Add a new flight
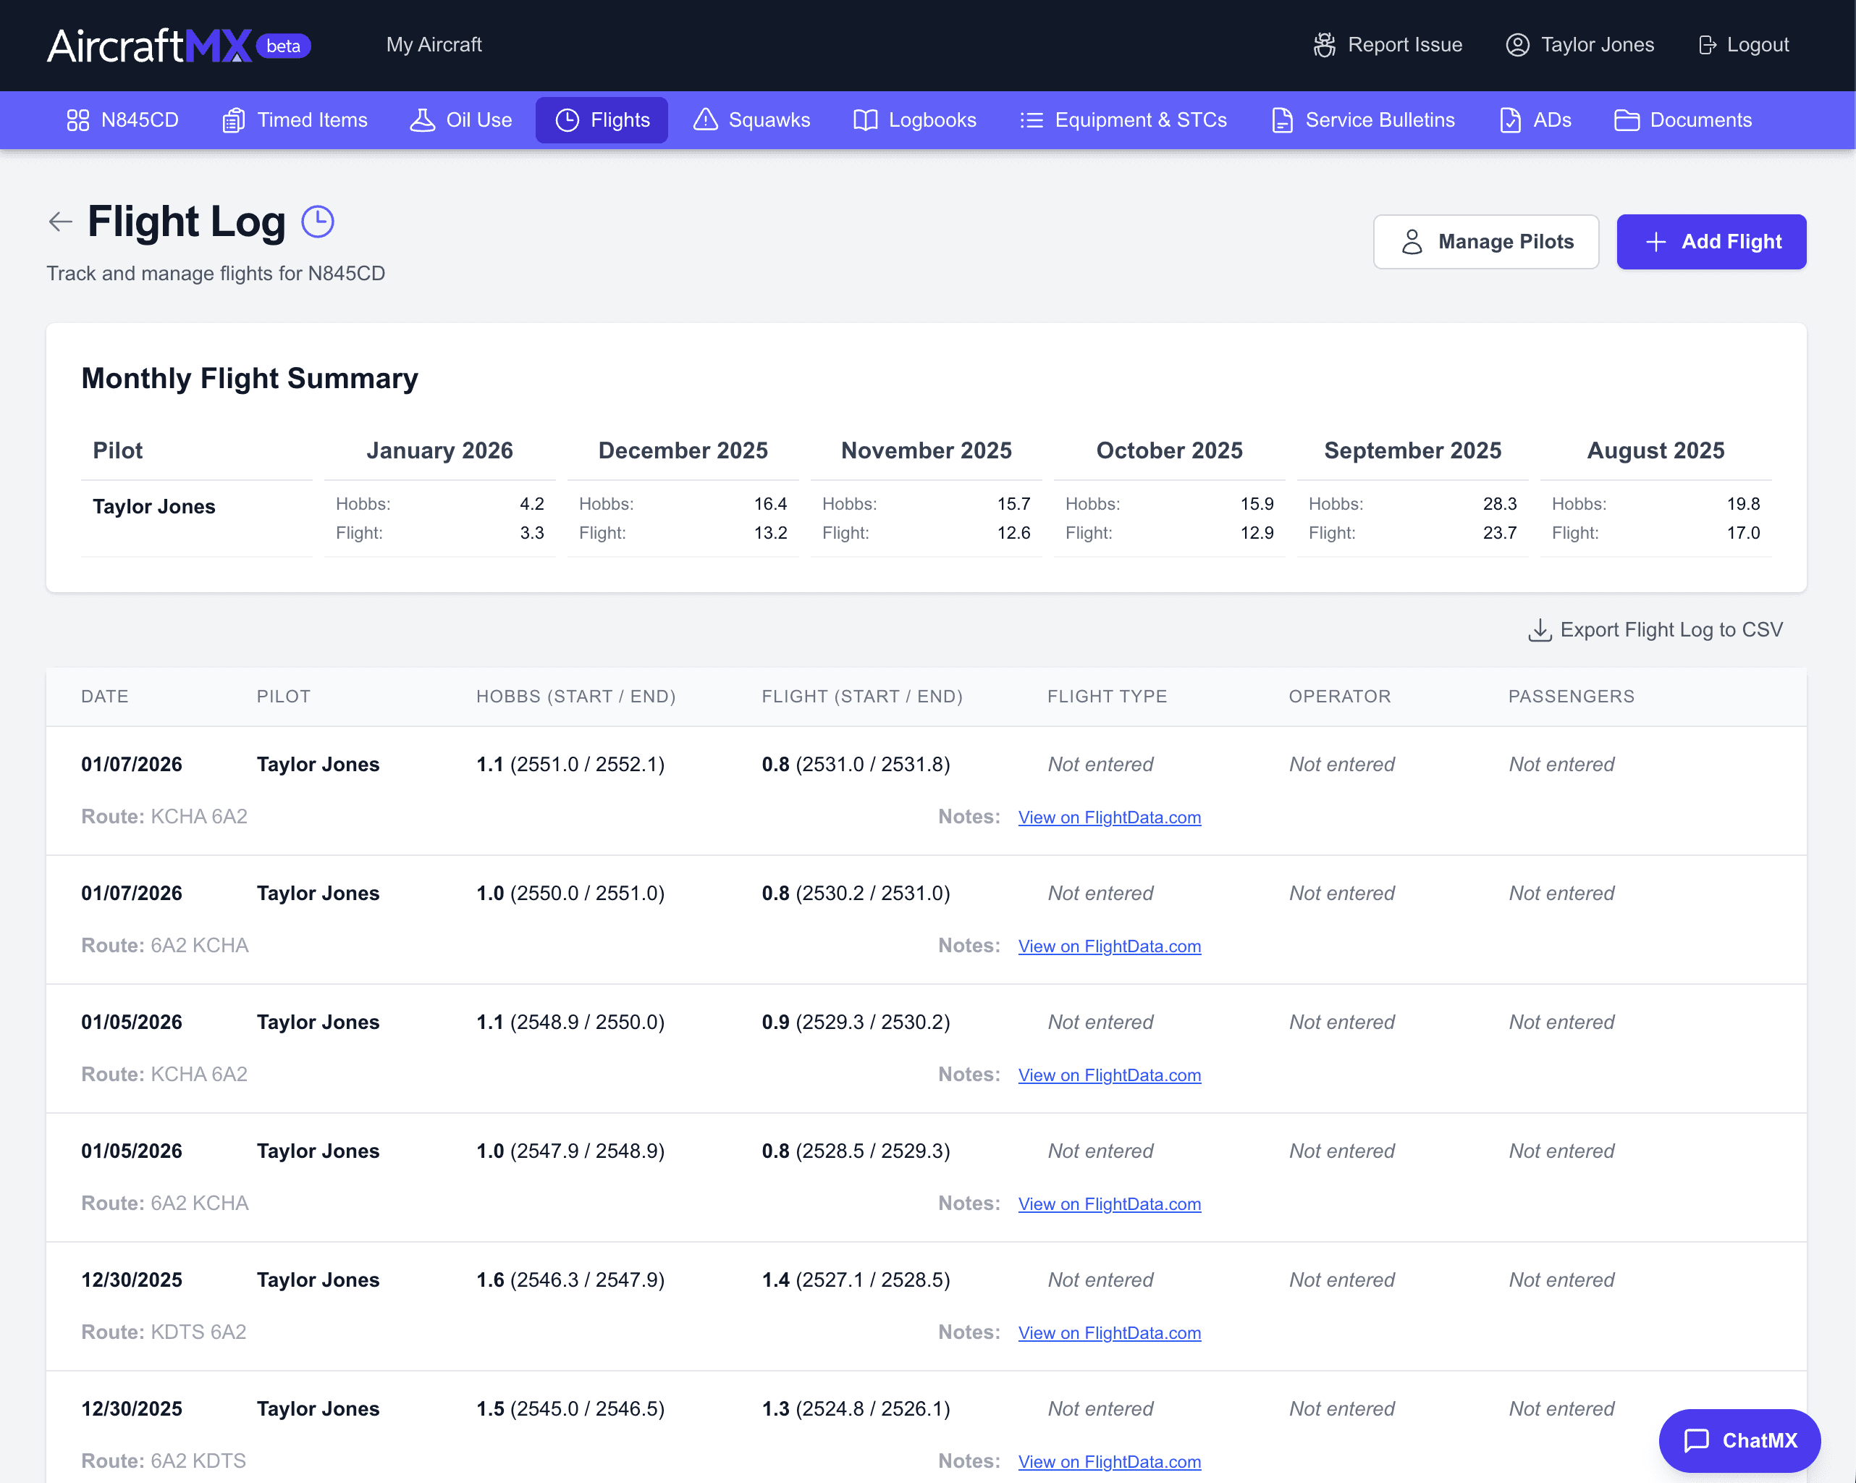 click(x=1711, y=242)
